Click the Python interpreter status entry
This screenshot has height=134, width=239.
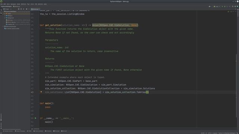tap(227, 133)
